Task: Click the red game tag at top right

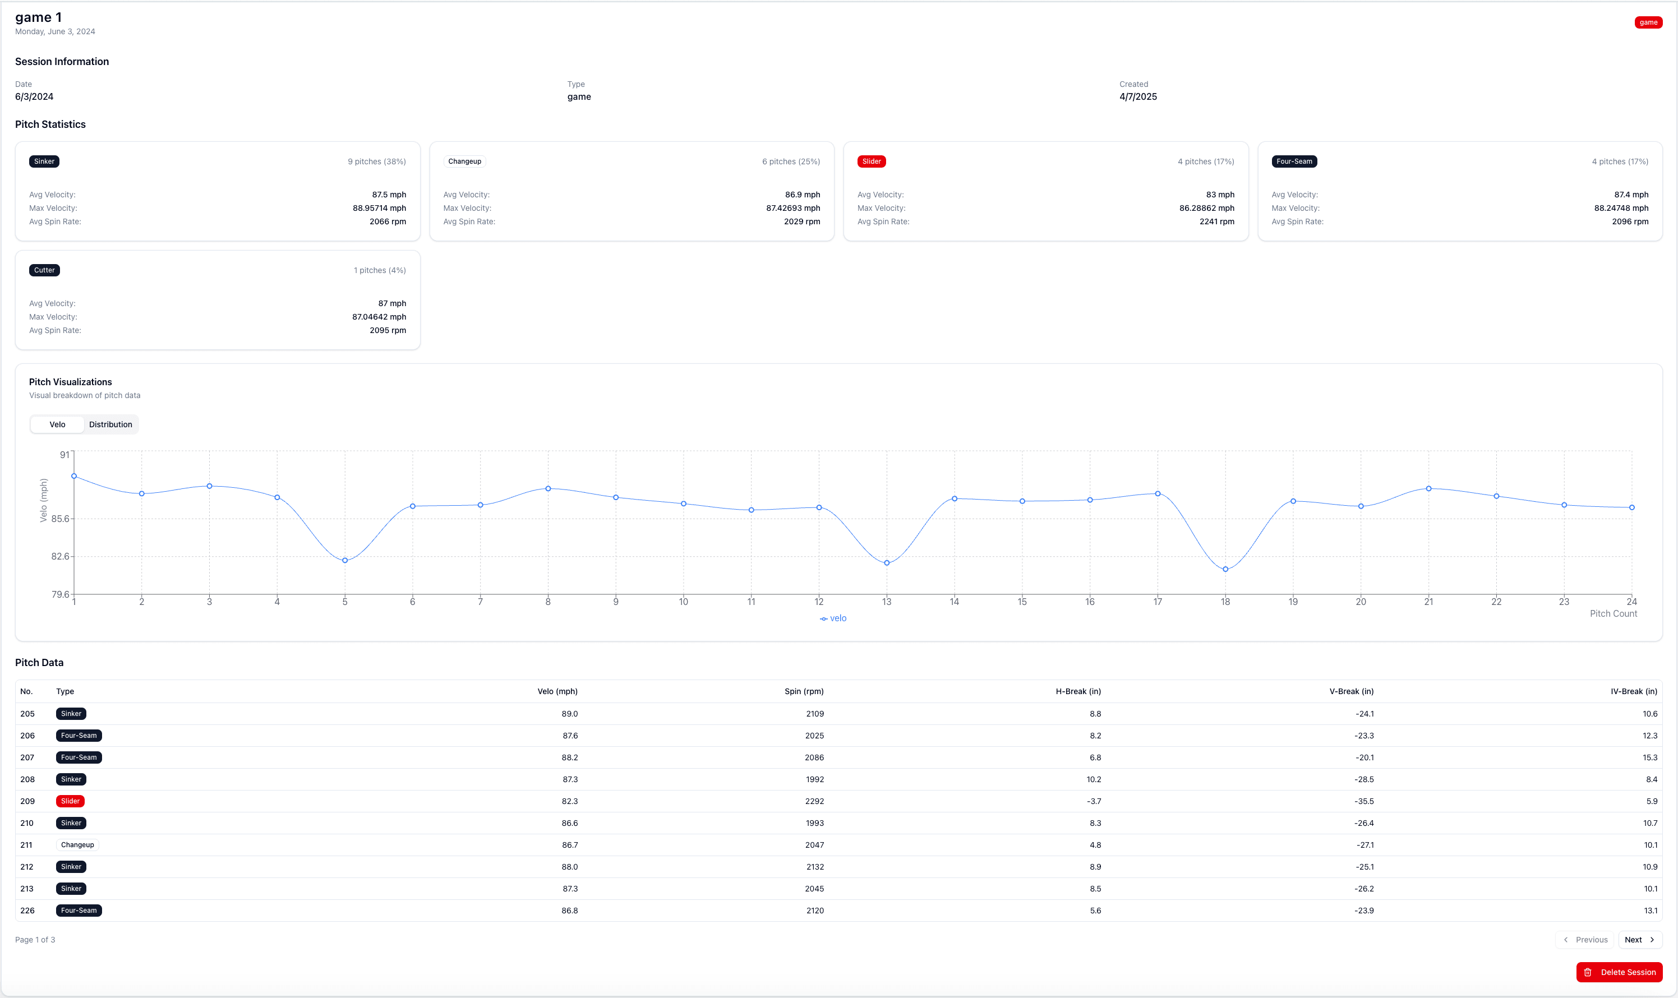Action: coord(1647,22)
